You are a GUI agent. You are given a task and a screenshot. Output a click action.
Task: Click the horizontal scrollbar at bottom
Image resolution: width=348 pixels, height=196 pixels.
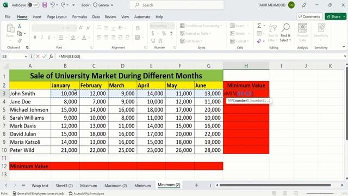pyautogui.click(x=275, y=185)
